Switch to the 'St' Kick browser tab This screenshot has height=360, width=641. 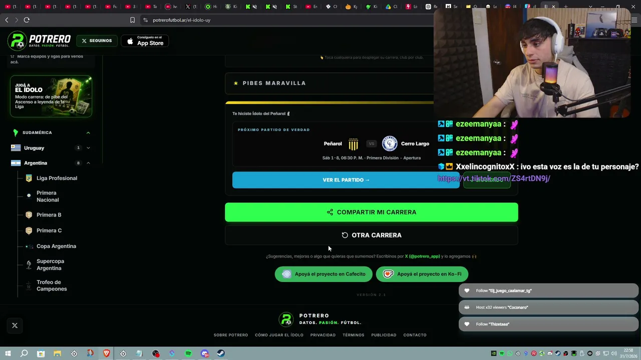[x=291, y=6]
